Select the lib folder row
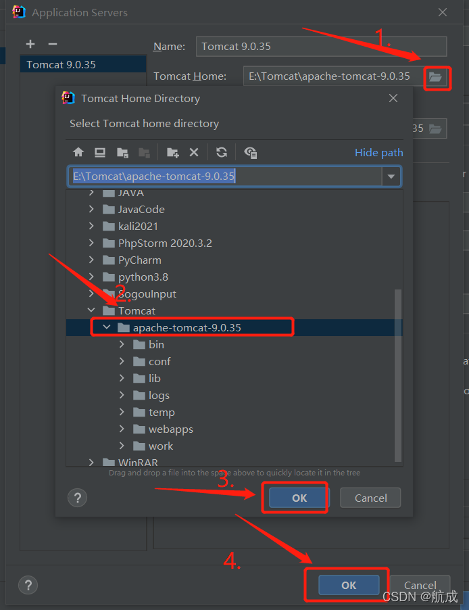469x610 pixels. [x=234, y=378]
